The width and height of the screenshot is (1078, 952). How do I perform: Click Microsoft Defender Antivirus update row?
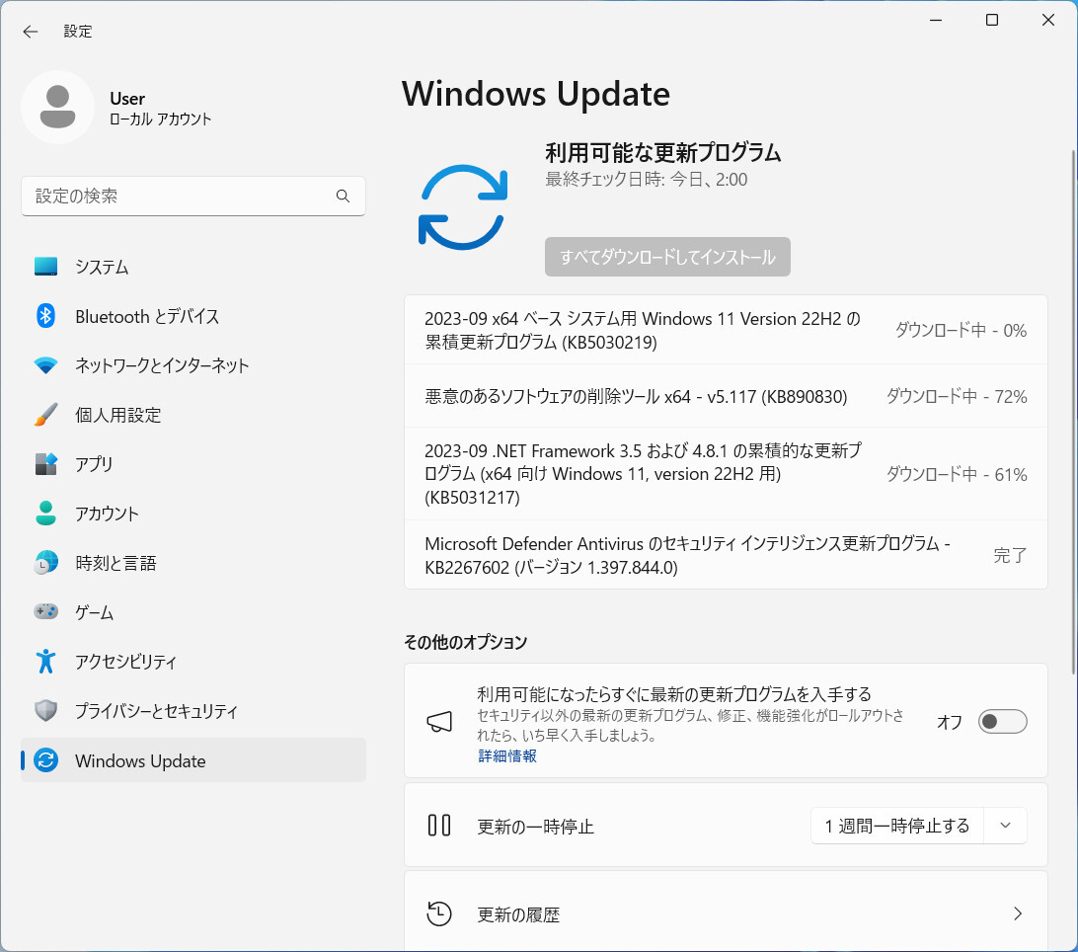[726, 554]
